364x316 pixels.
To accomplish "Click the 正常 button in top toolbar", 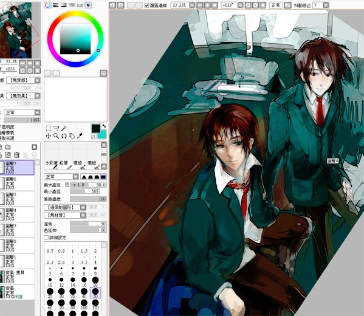I will (276, 5).
